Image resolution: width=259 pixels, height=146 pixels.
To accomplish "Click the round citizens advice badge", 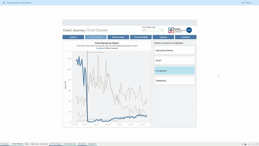I will [189, 30].
